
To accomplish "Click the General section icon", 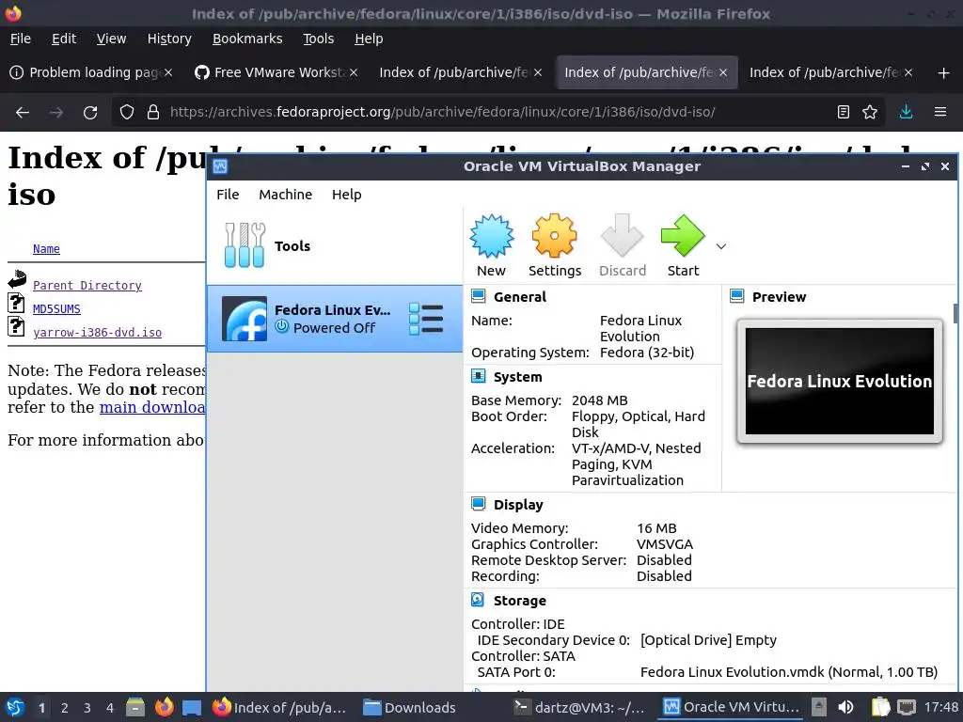I will (x=479, y=296).
